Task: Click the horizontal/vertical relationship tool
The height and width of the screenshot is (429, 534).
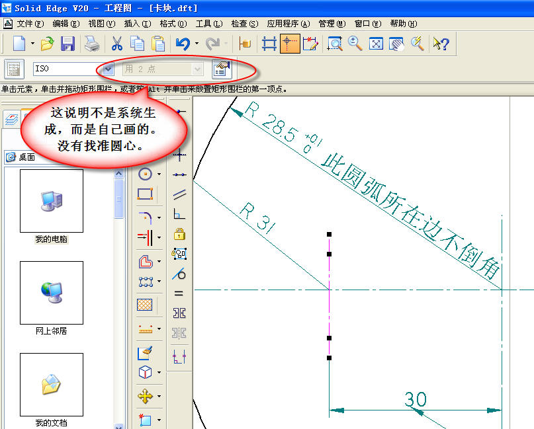Action: coord(179,155)
